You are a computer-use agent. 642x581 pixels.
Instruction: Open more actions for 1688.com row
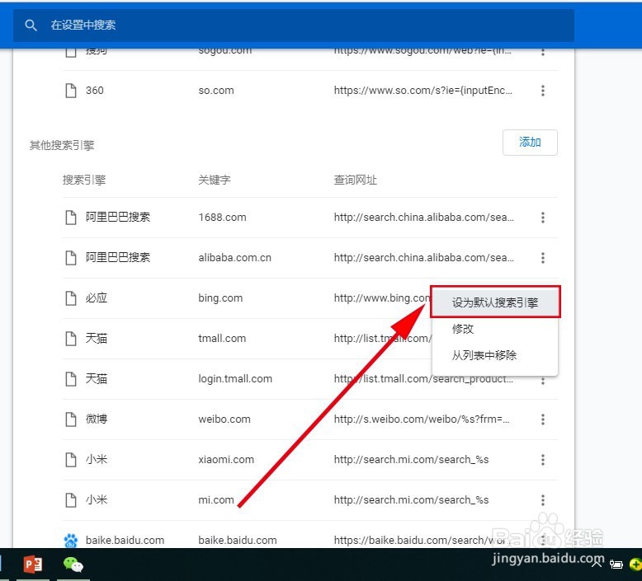click(542, 218)
